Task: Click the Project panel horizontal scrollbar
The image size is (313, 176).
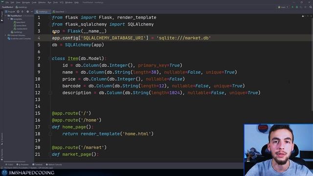Action: click(x=15, y=161)
